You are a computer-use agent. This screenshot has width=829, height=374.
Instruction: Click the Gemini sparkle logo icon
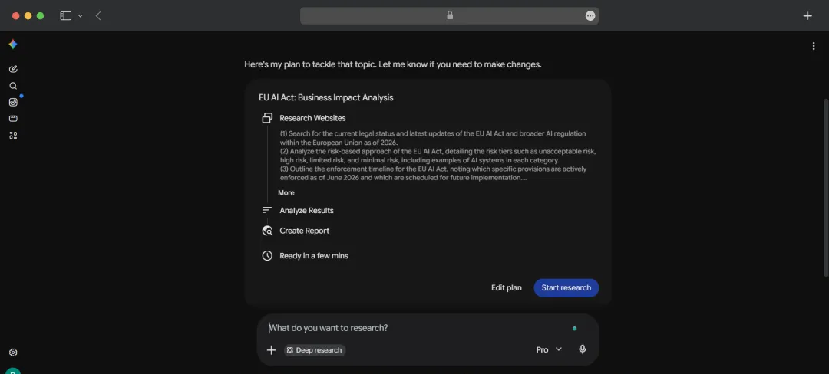click(13, 45)
